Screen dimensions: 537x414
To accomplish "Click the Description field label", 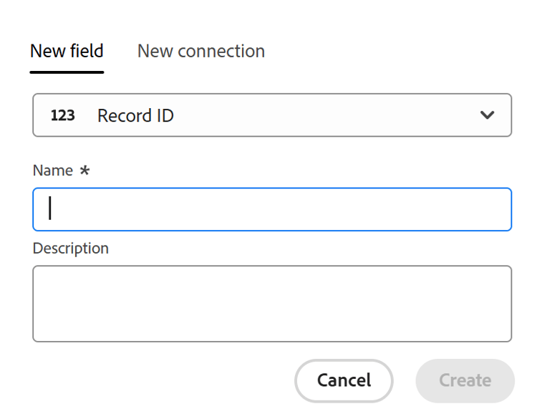I will (x=71, y=249).
